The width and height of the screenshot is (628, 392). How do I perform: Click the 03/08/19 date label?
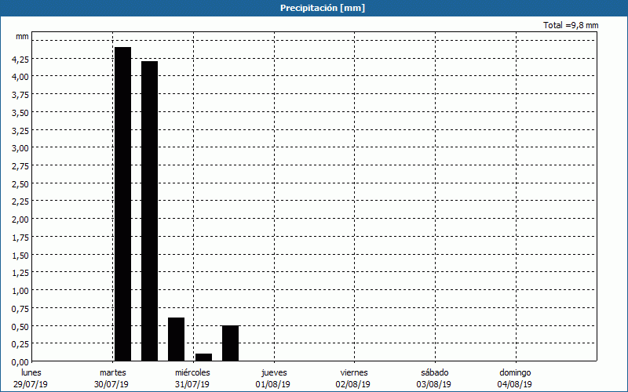click(x=434, y=384)
